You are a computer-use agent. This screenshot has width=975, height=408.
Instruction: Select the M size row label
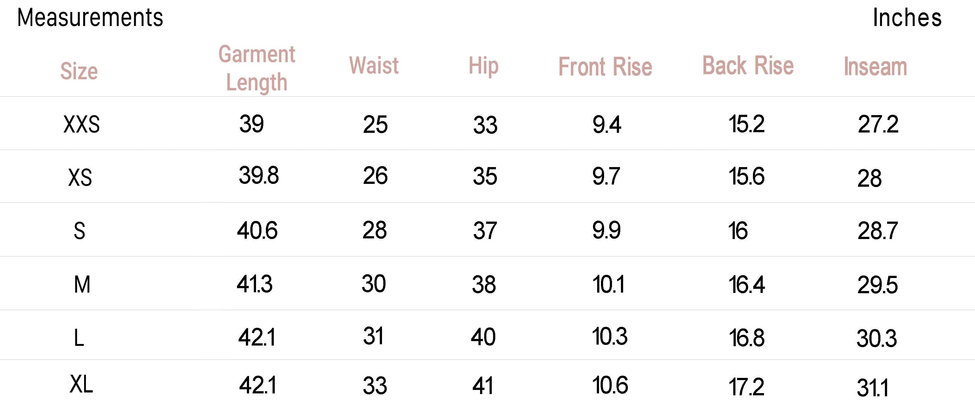click(x=82, y=284)
